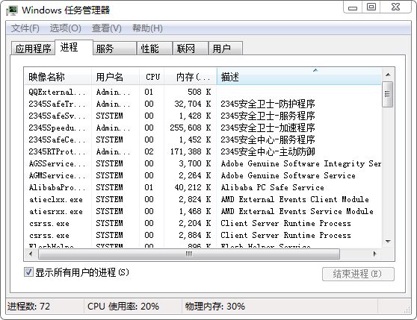
Task: Select the 2345RTProt... process row
Action: [203, 151]
